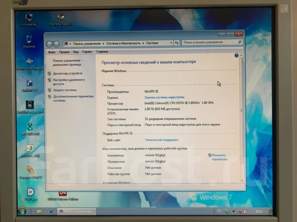Click the first green tray icon
Screen dimensions: 297x222
coord(227,212)
